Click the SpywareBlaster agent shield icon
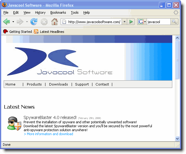The height and width of the screenshot is (154, 186). coord(14,123)
